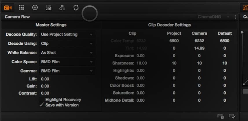Click the Gain value field
This screenshot has width=248, height=121.
(x=45, y=86)
